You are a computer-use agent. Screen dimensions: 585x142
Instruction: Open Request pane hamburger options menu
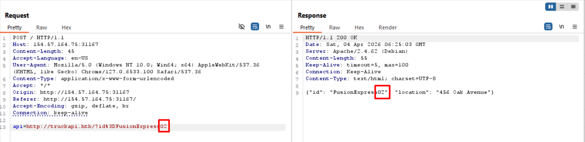pos(281,27)
